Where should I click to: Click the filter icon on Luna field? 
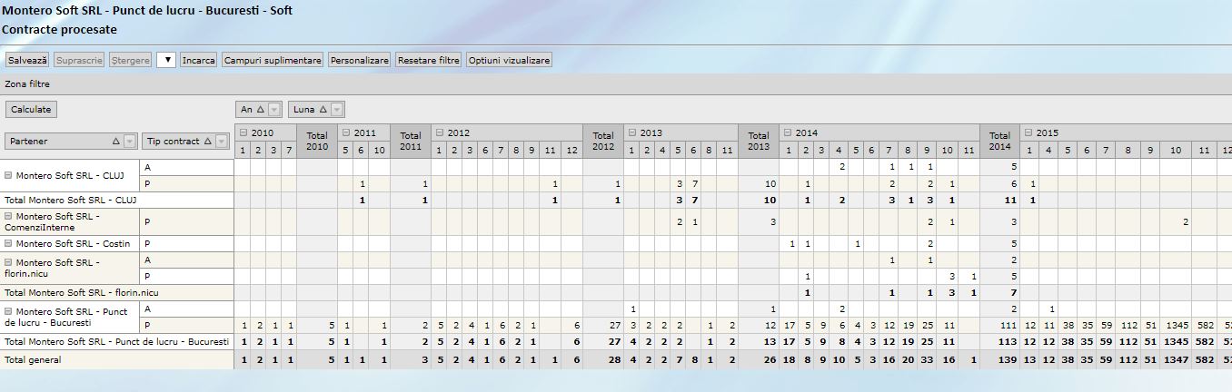[337, 109]
